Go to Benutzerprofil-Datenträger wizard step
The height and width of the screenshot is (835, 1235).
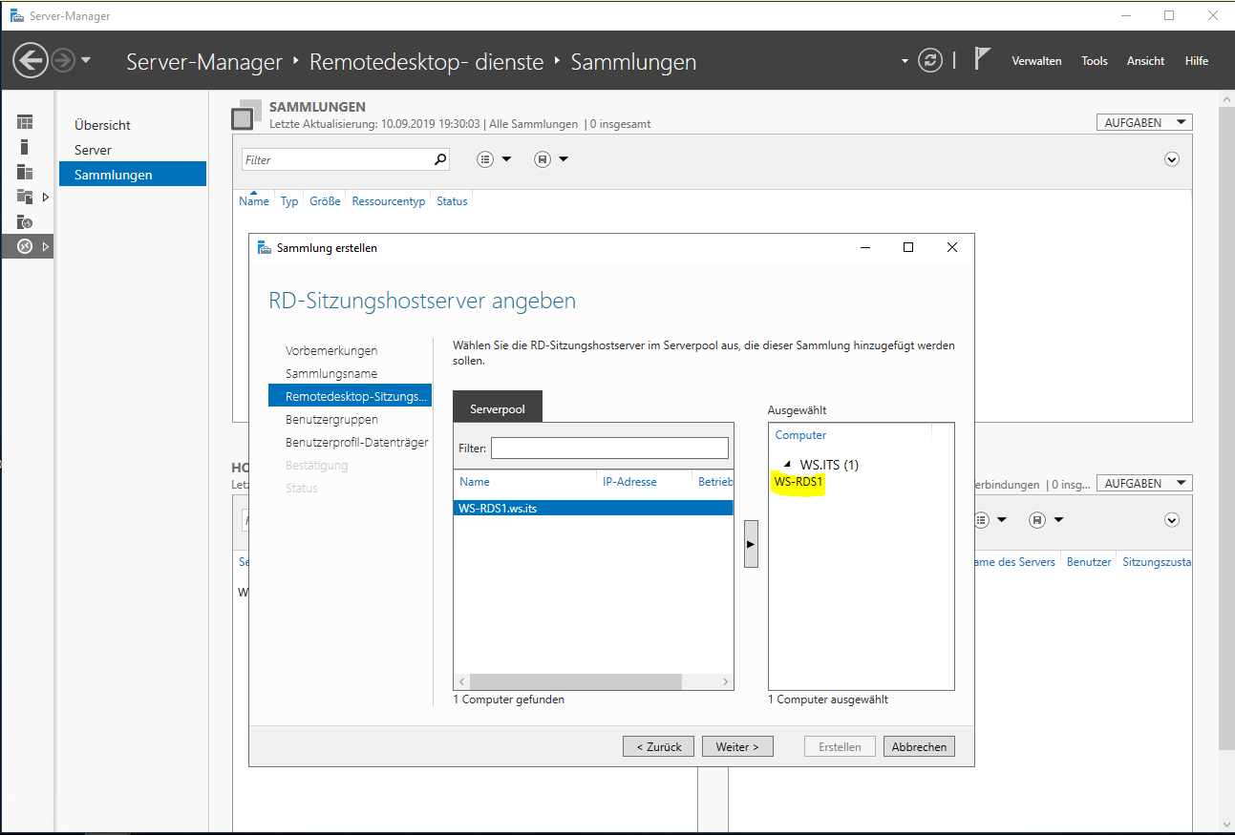356,442
